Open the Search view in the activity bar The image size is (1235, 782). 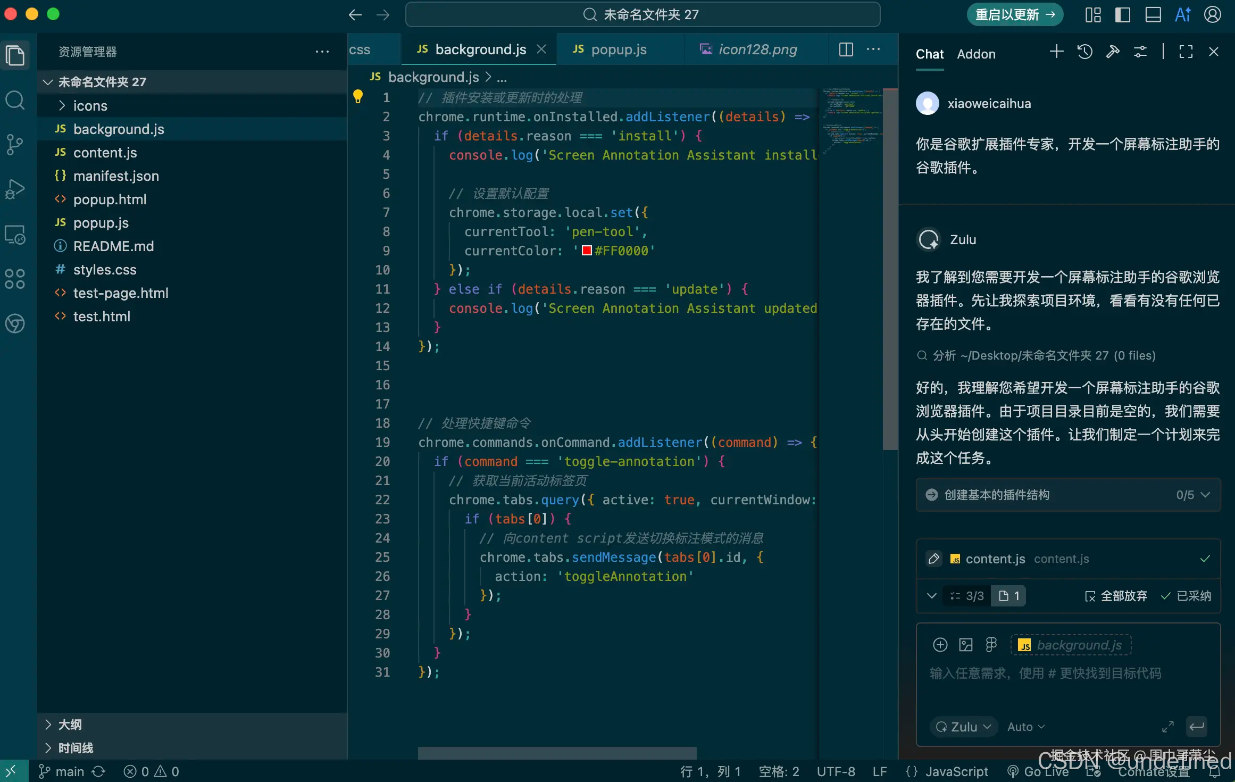[x=15, y=100]
